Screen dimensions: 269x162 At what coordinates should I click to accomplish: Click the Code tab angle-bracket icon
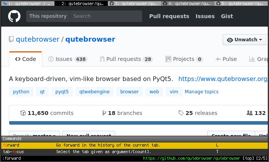pyautogui.click(x=18, y=59)
